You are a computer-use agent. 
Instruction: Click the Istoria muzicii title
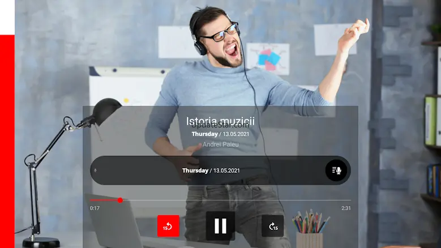click(220, 121)
